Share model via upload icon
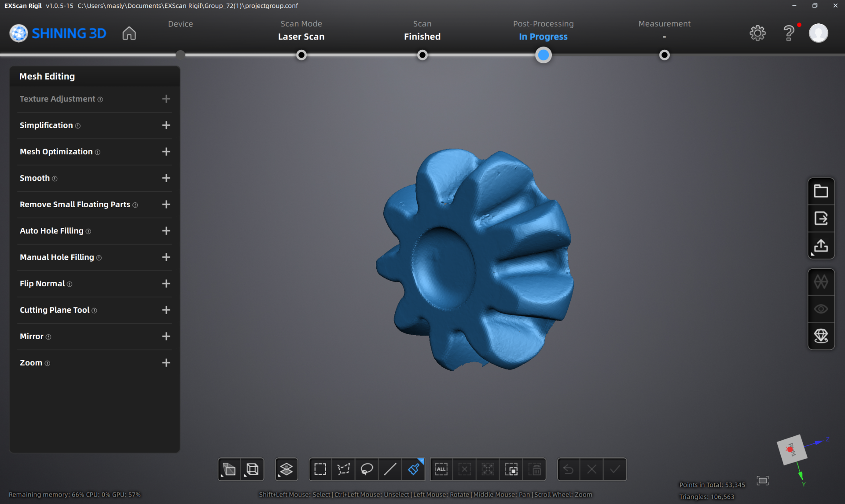Screen dimensions: 845x504 coord(821,246)
